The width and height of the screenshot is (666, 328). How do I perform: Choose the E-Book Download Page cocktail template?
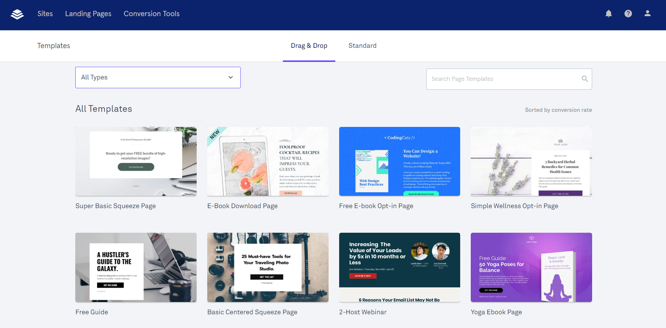[x=268, y=161]
